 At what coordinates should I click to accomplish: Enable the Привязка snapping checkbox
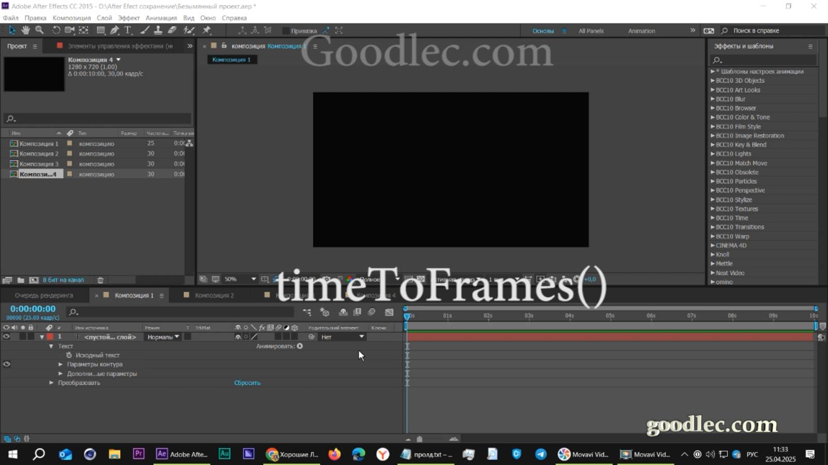[286, 30]
